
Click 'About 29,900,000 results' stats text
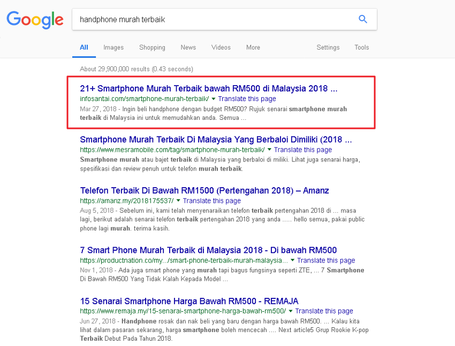(x=136, y=69)
